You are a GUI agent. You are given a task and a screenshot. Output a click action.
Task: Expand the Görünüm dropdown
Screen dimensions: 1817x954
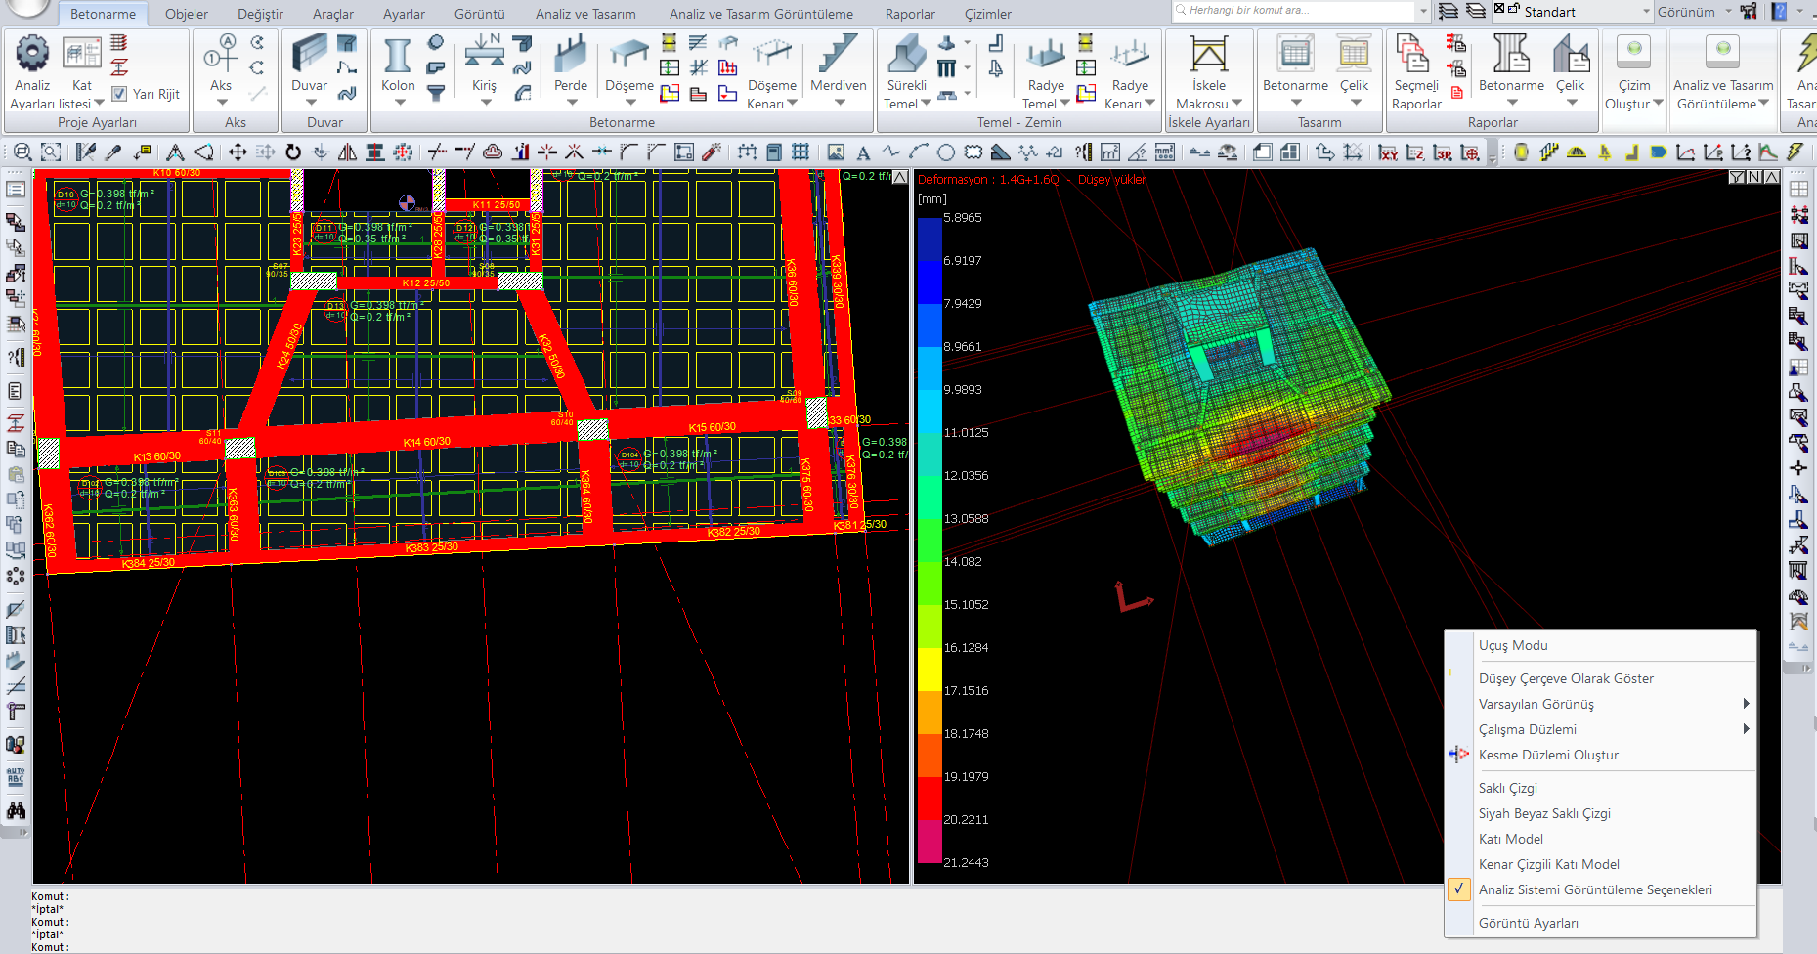pyautogui.click(x=1728, y=12)
